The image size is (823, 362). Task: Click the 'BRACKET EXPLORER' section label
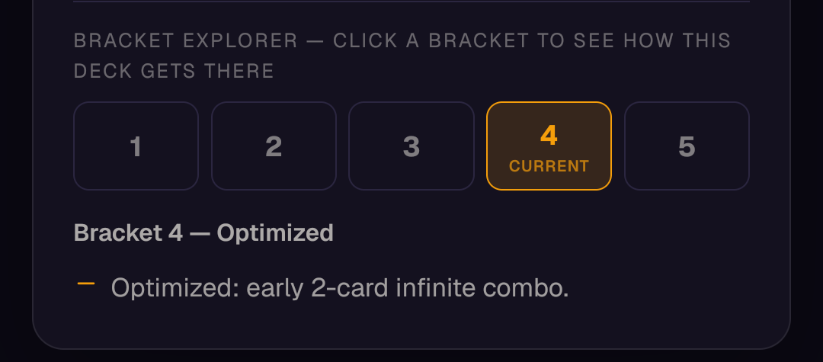coord(186,41)
